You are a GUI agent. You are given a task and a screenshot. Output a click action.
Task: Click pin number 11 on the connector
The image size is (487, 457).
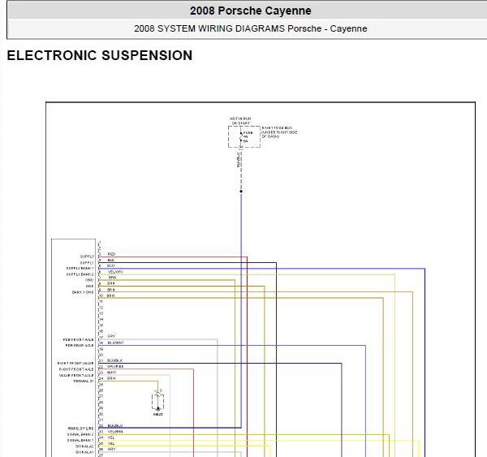tap(101, 302)
